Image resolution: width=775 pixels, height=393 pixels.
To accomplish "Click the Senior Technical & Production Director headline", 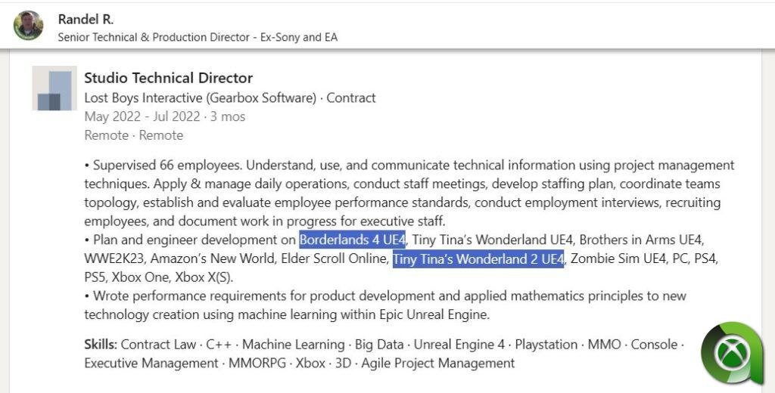I will coord(154,37).
